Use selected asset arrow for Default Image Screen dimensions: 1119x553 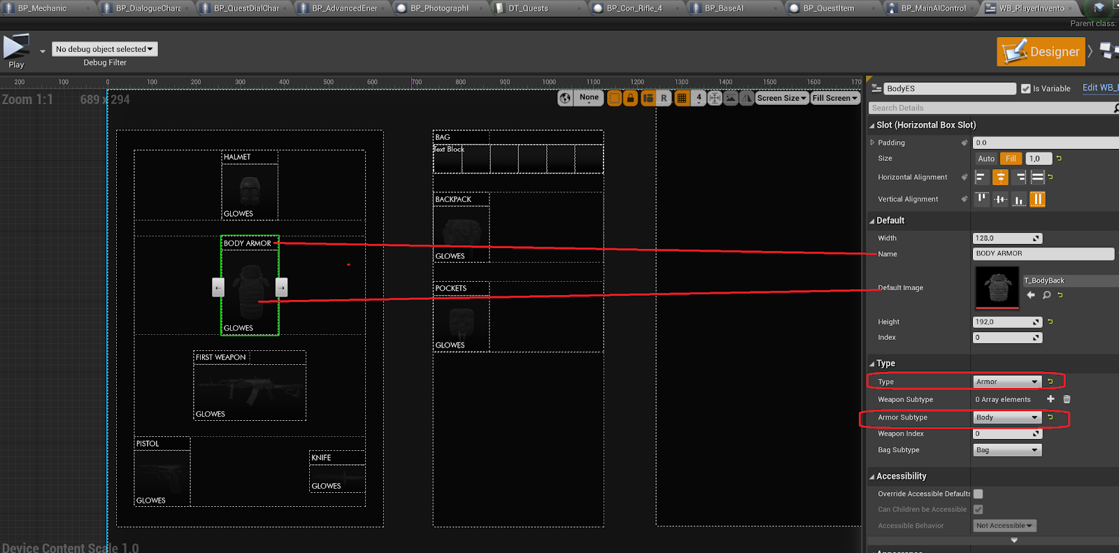pos(1031,295)
